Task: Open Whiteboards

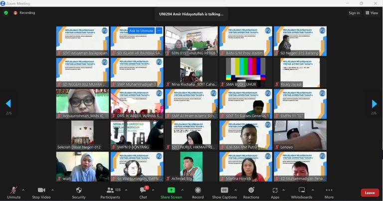Action: (302, 193)
